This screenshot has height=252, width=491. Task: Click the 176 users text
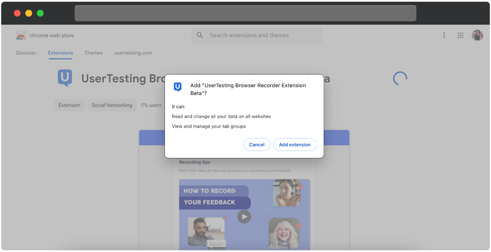pyautogui.click(x=151, y=105)
